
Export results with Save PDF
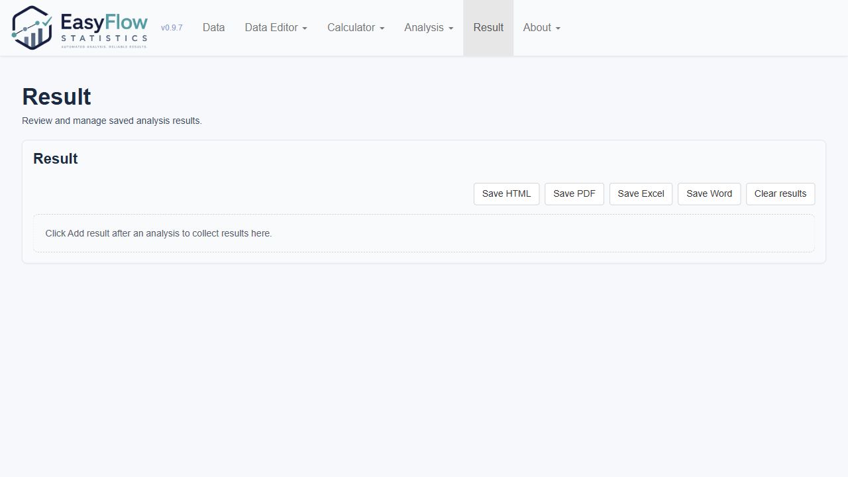[x=574, y=194]
